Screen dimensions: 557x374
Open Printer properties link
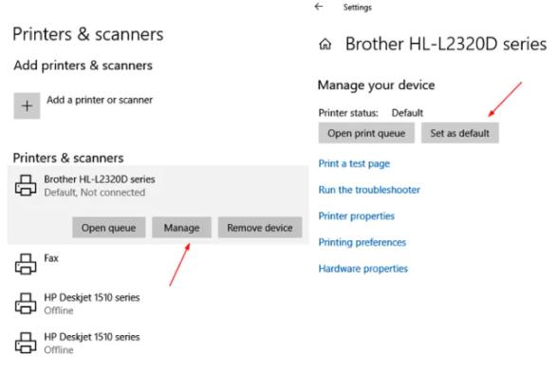point(357,216)
